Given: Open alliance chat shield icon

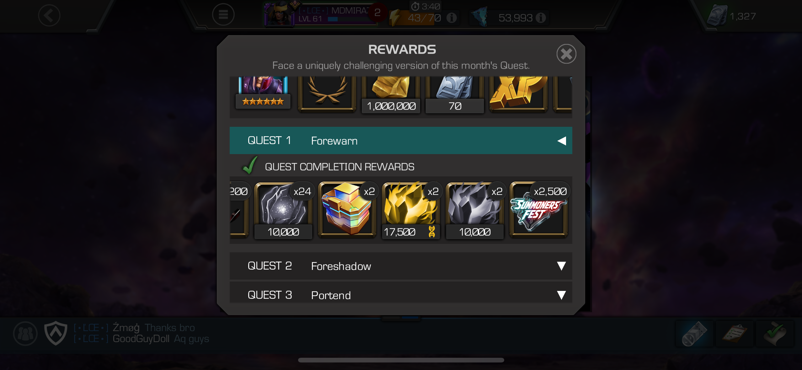Looking at the screenshot, I should 56,333.
